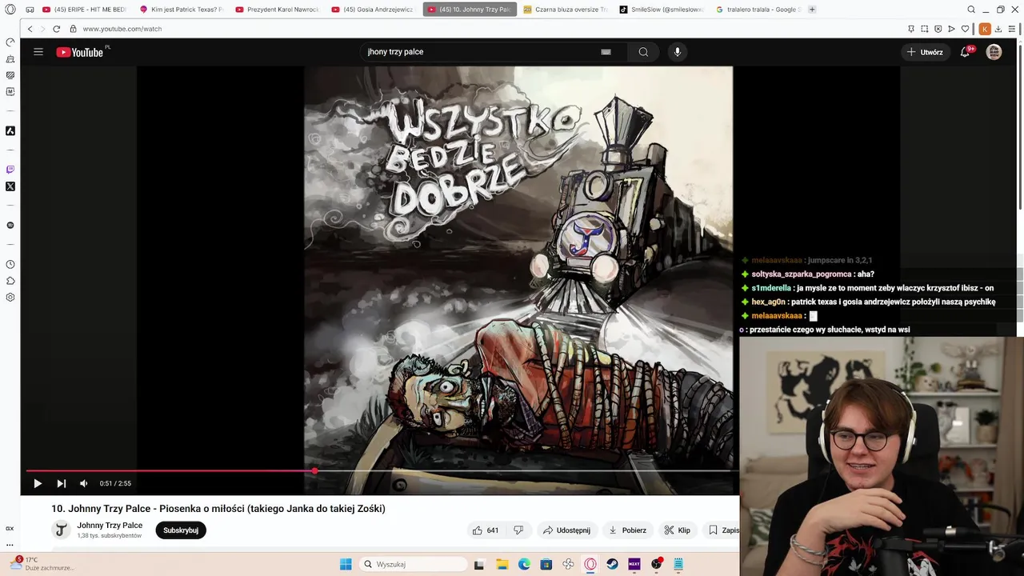Image resolution: width=1024 pixels, height=576 pixels.
Task: Create a clip with Klip button
Action: [678, 530]
